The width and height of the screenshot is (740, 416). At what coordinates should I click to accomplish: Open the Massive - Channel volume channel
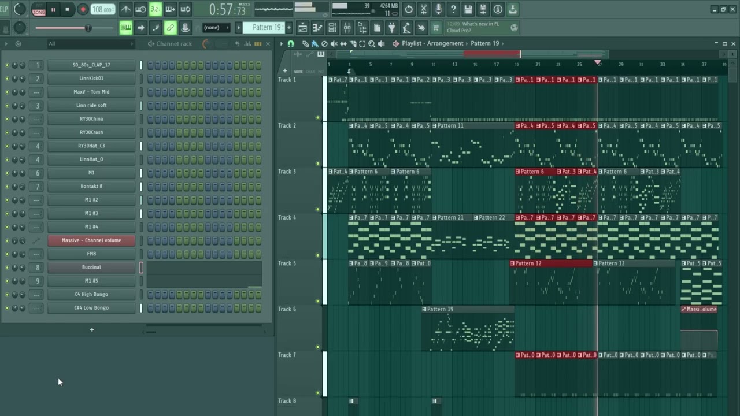tap(91, 240)
